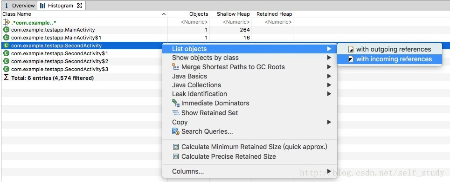Screen dimensions: 450x182
Task: Expand the Show objects by class submenu arrow
Action: tap(329, 58)
